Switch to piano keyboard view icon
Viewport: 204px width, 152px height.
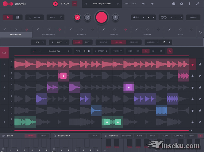[17, 18]
